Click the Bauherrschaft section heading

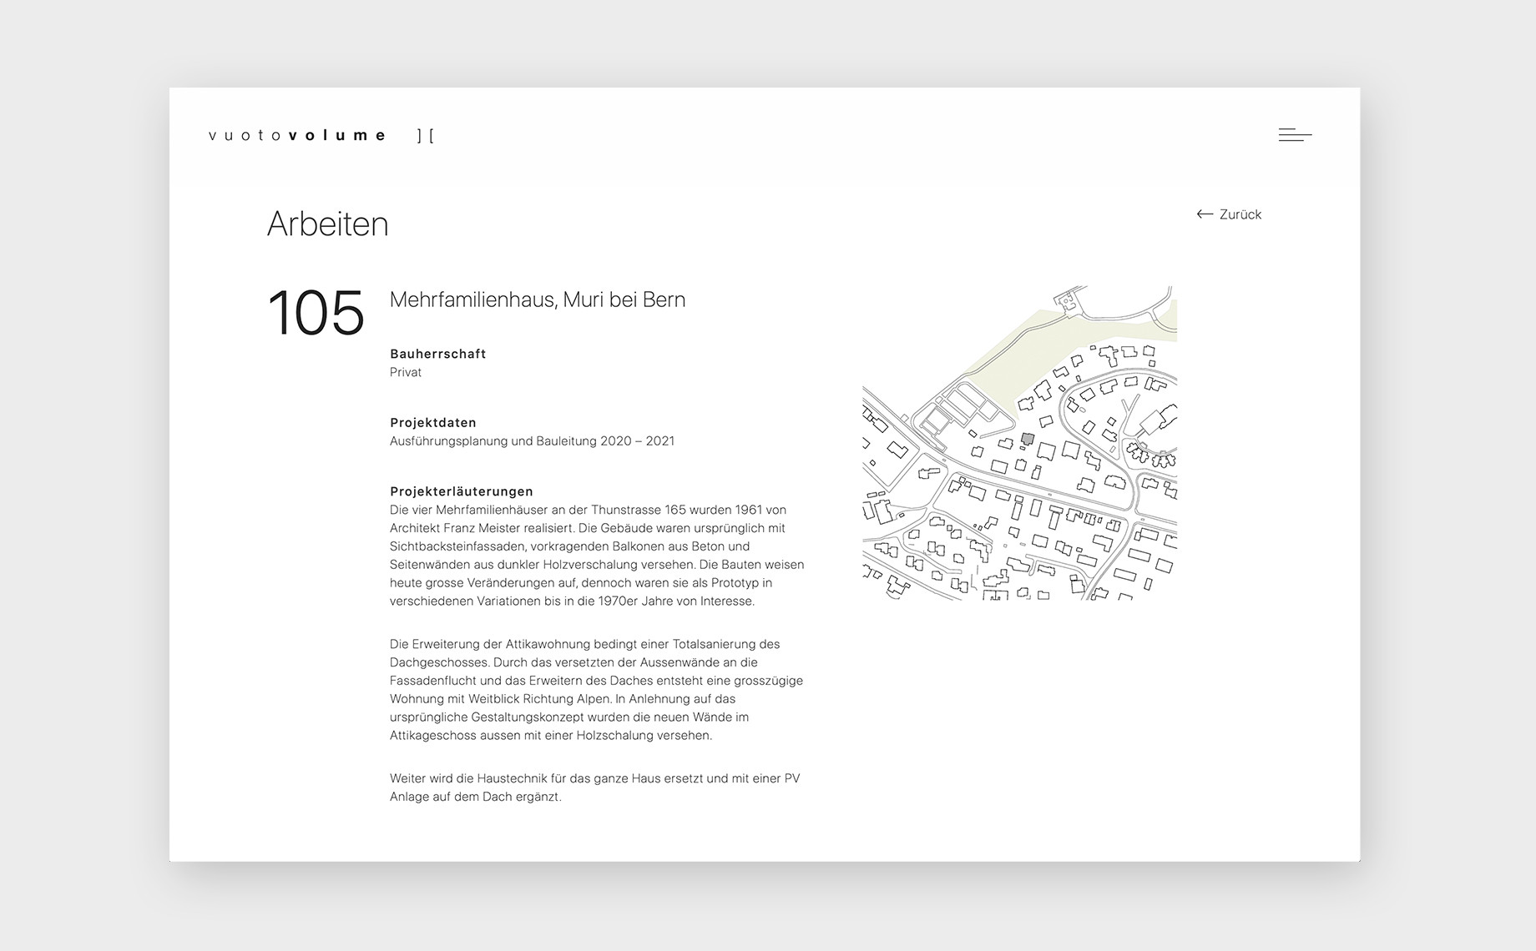[437, 354]
